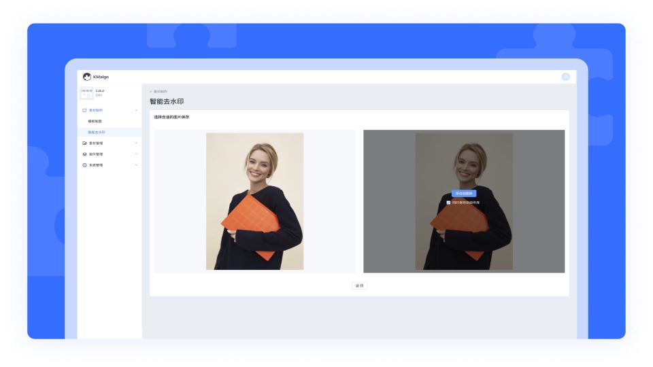Collapse the 素材制作 menu chevron
The width and height of the screenshot is (653, 367).
(x=136, y=110)
